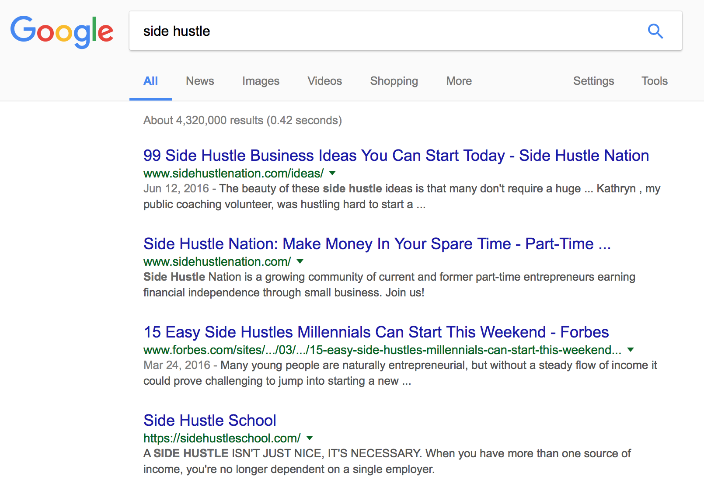704x501 pixels.
Task: Expand dropdown arrow next to www.sidehustlenation.com/ URL
Action: point(300,261)
